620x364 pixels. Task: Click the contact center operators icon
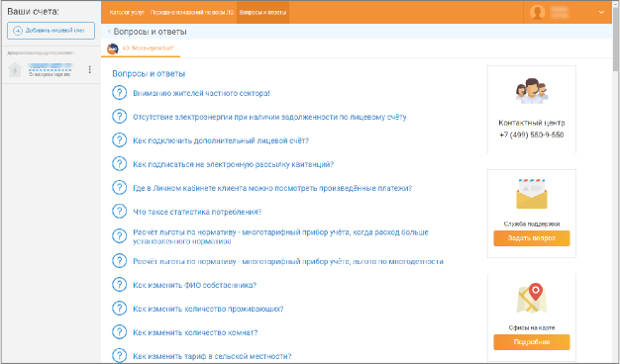pyautogui.click(x=532, y=91)
